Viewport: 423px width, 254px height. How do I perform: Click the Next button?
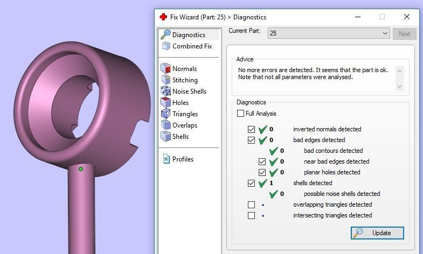[x=404, y=34]
